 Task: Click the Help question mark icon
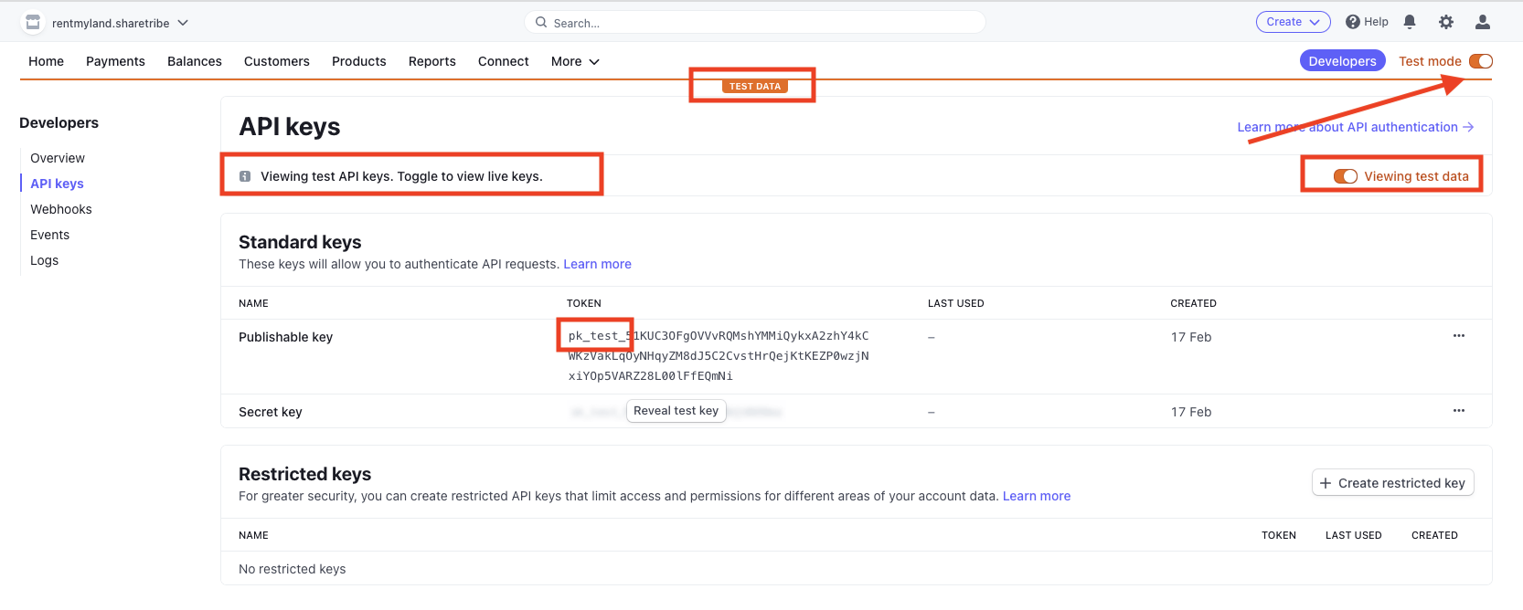tap(1352, 22)
